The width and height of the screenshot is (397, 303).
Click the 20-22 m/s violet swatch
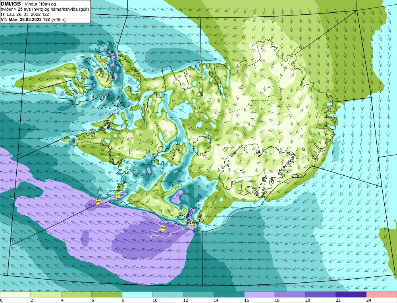pyautogui.click(x=320, y=294)
